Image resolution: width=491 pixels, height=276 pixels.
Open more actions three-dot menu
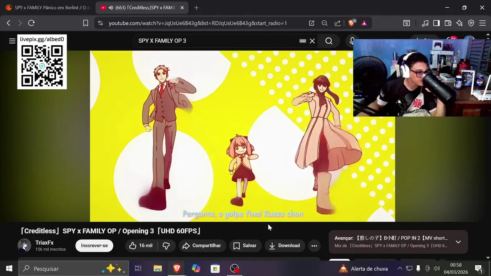[x=314, y=245]
